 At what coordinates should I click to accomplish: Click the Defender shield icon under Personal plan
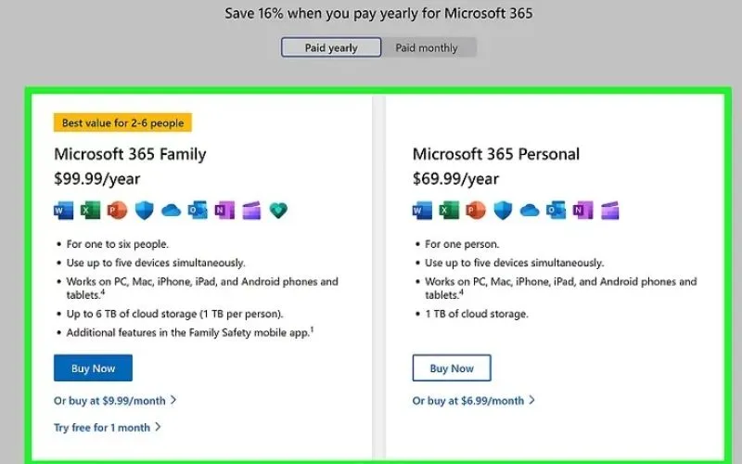[x=502, y=211]
